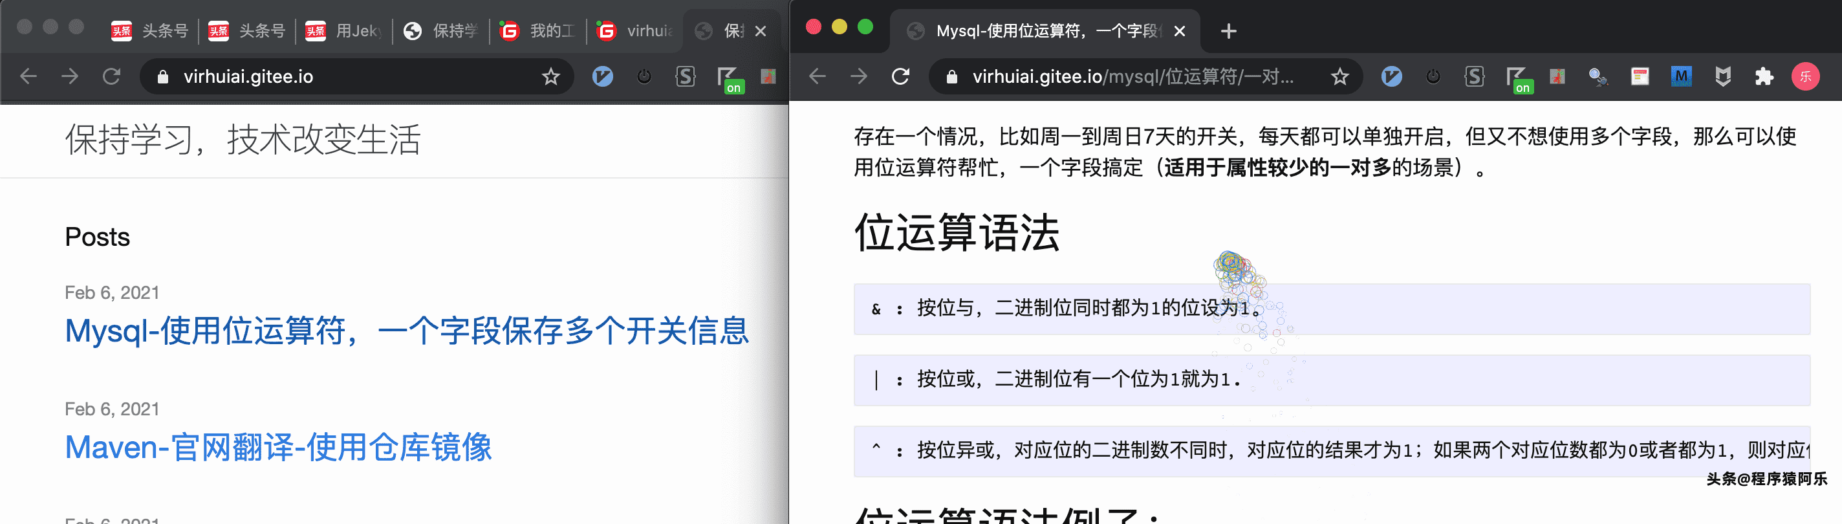Image resolution: width=1842 pixels, height=524 pixels.
Task: Click the yellow minimize button of right window
Action: (x=840, y=27)
